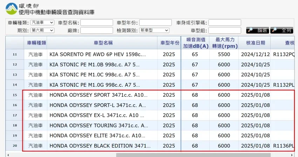
Task: Open the 車輛種類 dropdown showing 汽油車
Action: [42, 22]
